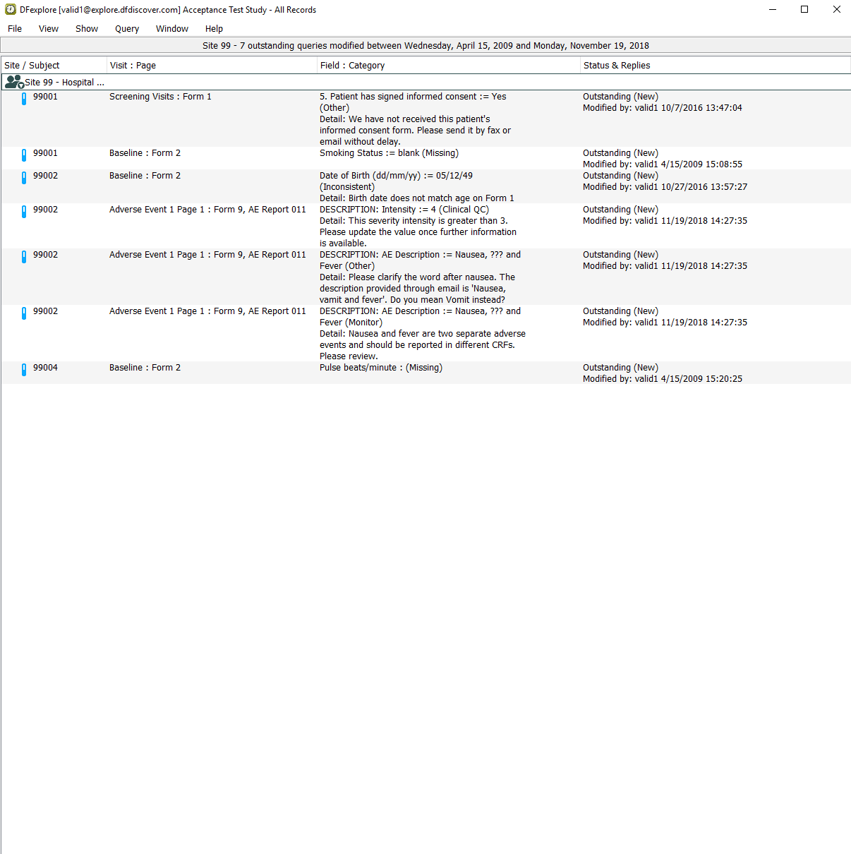Open the File menu
This screenshot has width=851, height=854.
(x=15, y=29)
